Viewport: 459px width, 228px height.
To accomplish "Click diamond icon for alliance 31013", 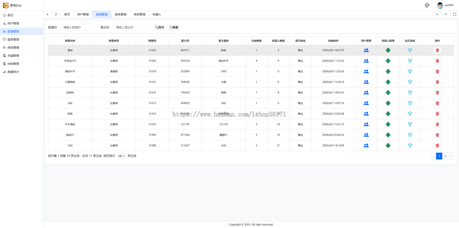I will [x=410, y=103].
